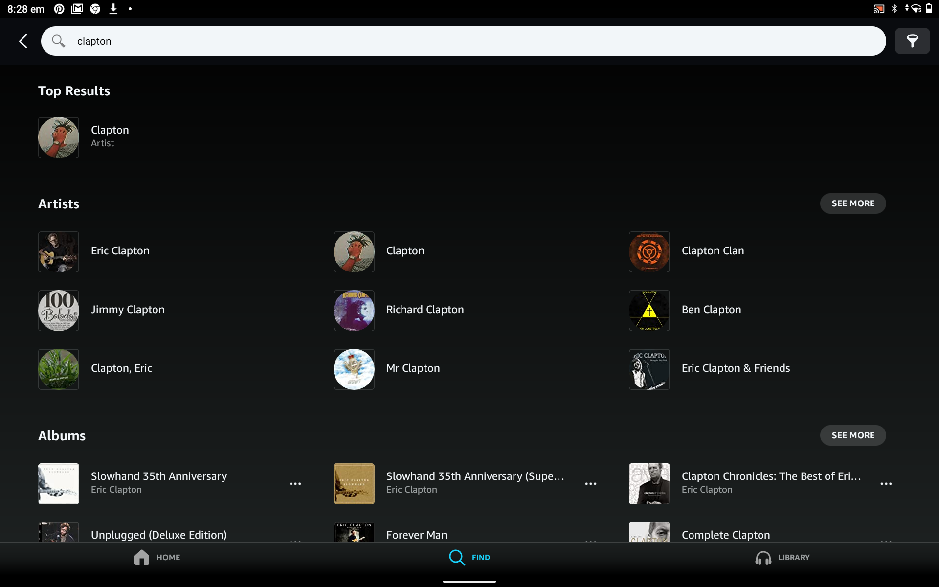This screenshot has height=587, width=939.
Task: Select Mr Clapton artist name
Action: pyautogui.click(x=413, y=368)
